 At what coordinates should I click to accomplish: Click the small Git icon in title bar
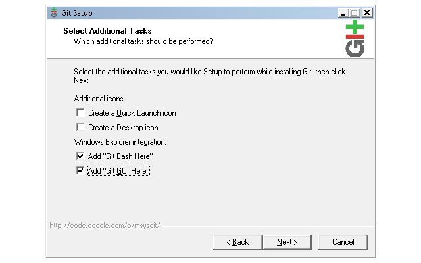[x=54, y=12]
